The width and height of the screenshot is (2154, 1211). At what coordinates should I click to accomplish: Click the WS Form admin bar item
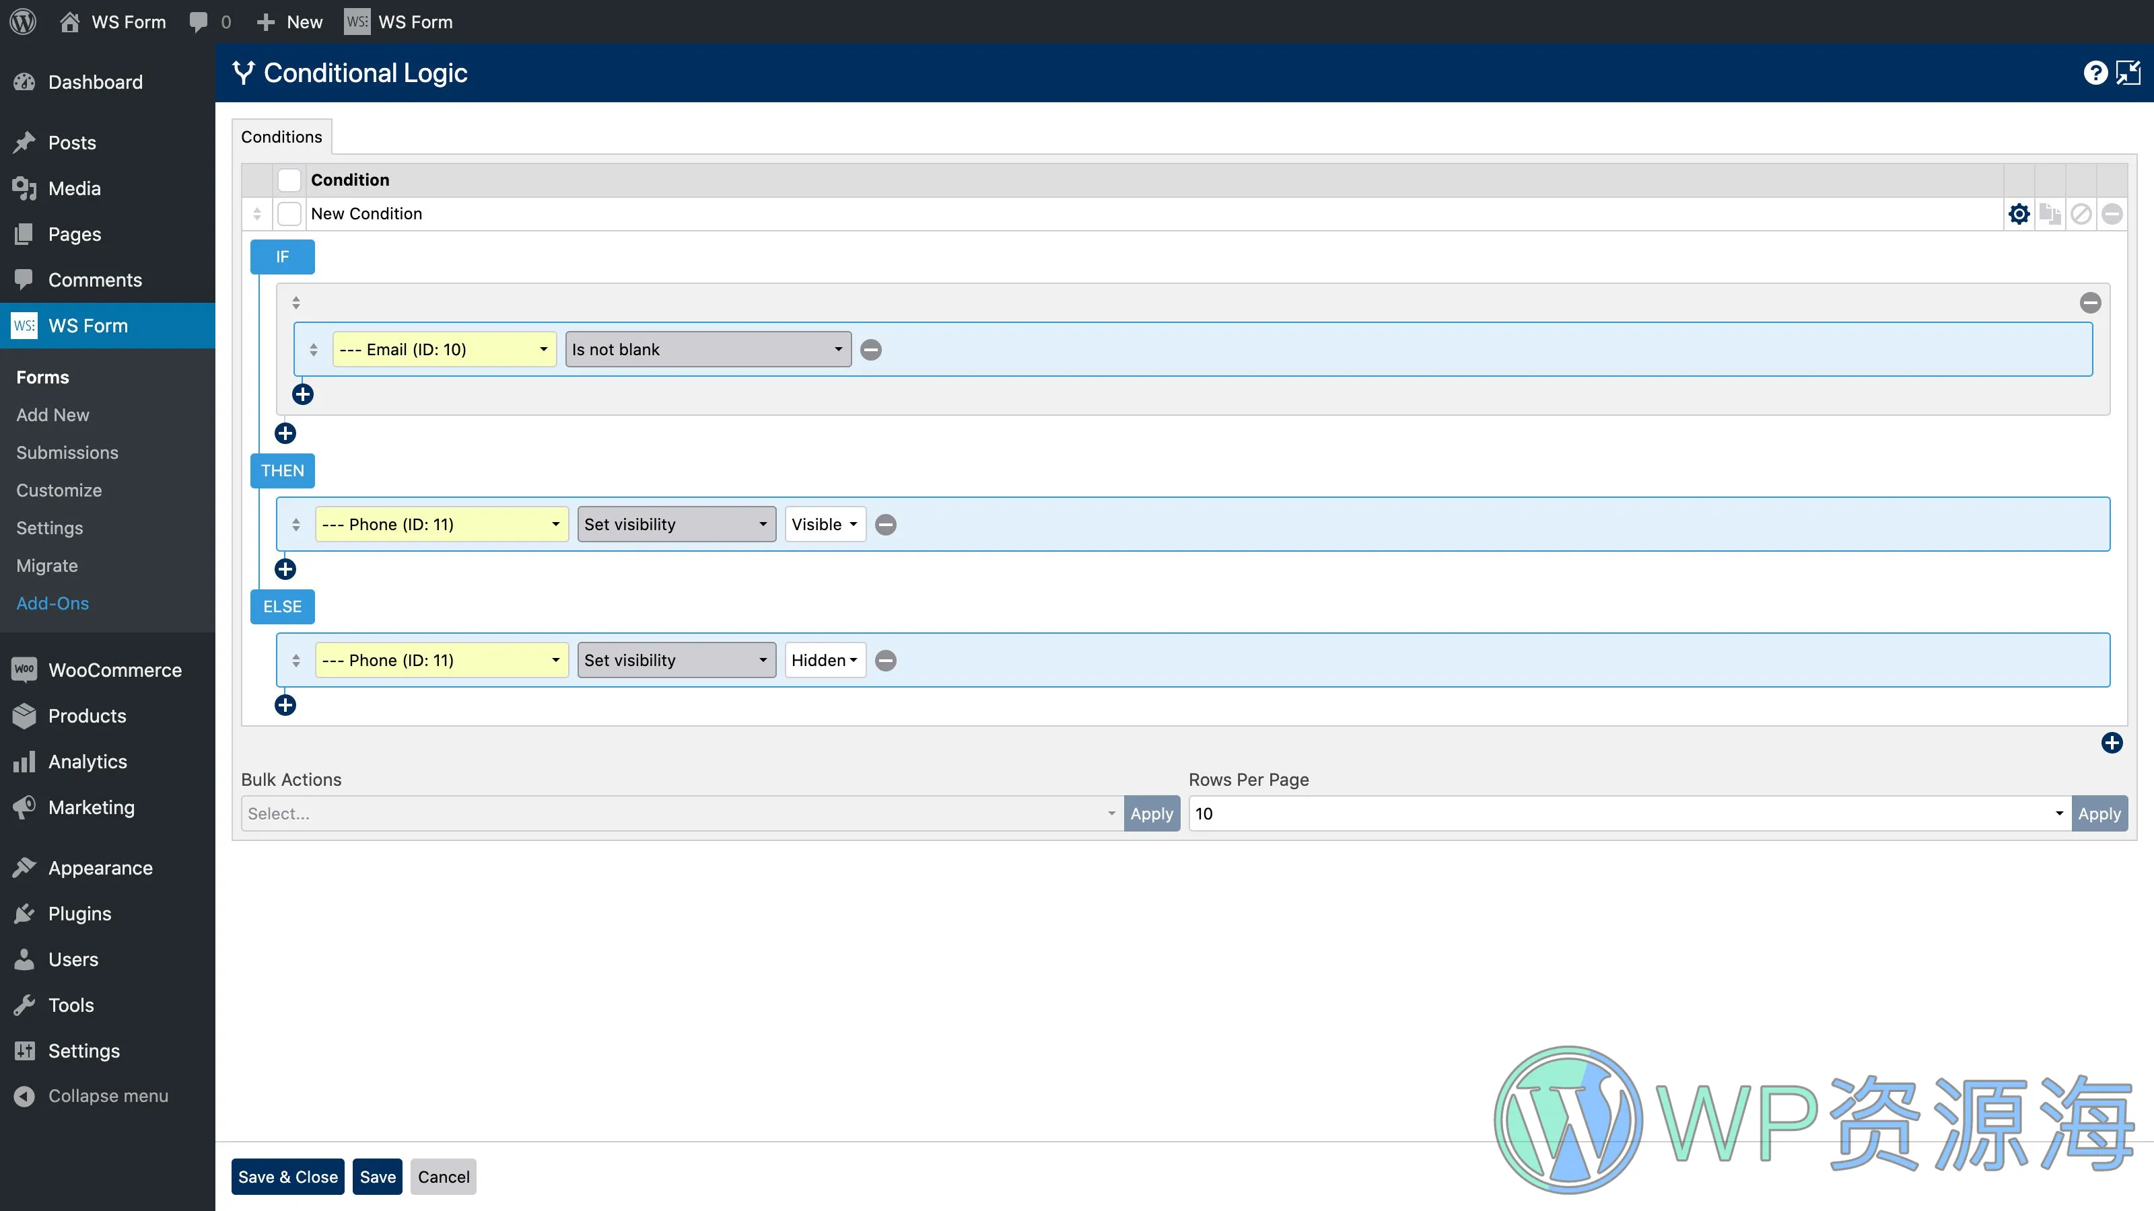[399, 22]
